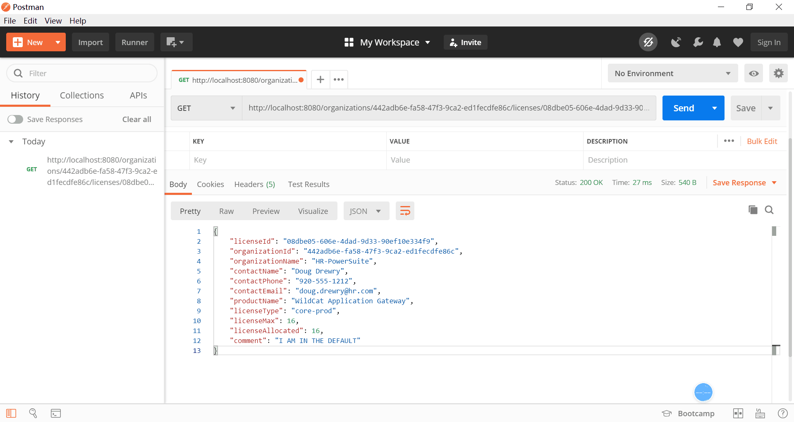This screenshot has width=794, height=422.
Task: Select the History tab
Action: tap(25, 95)
